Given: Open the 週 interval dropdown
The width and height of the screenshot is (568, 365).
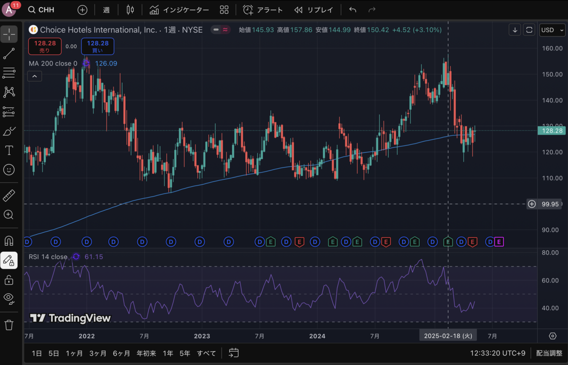Looking at the screenshot, I should click(106, 10).
